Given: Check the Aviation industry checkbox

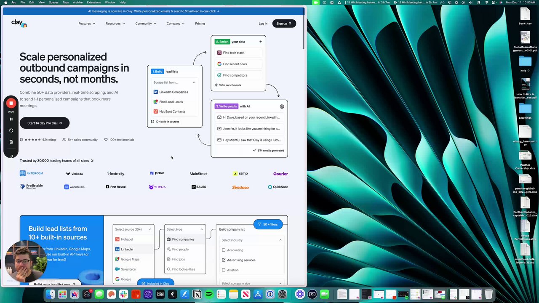Looking at the screenshot, I should (x=224, y=270).
